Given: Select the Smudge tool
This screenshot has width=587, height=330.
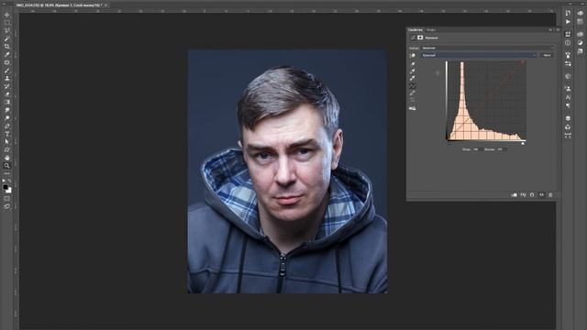Looking at the screenshot, I should 6,110.
